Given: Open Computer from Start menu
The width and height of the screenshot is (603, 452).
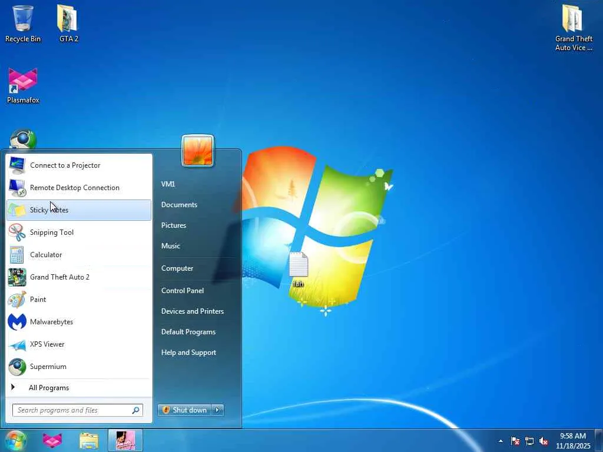Looking at the screenshot, I should [177, 268].
